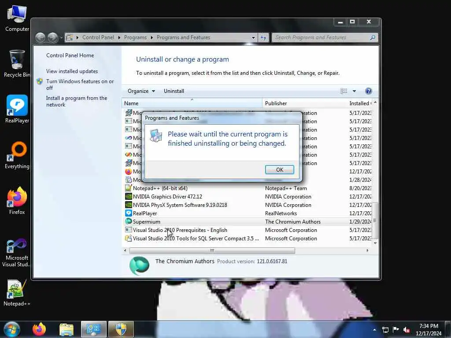
Task: Select Microsoft Visual Studio desktop shortcut
Action: (x=17, y=253)
